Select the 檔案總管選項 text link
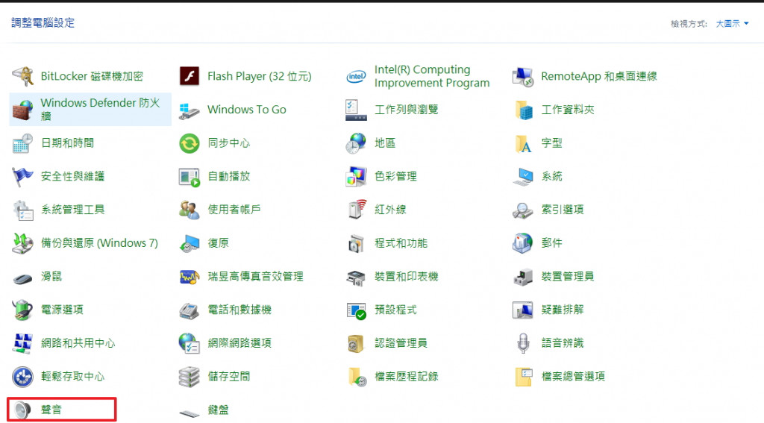764x423 pixels. [x=573, y=377]
